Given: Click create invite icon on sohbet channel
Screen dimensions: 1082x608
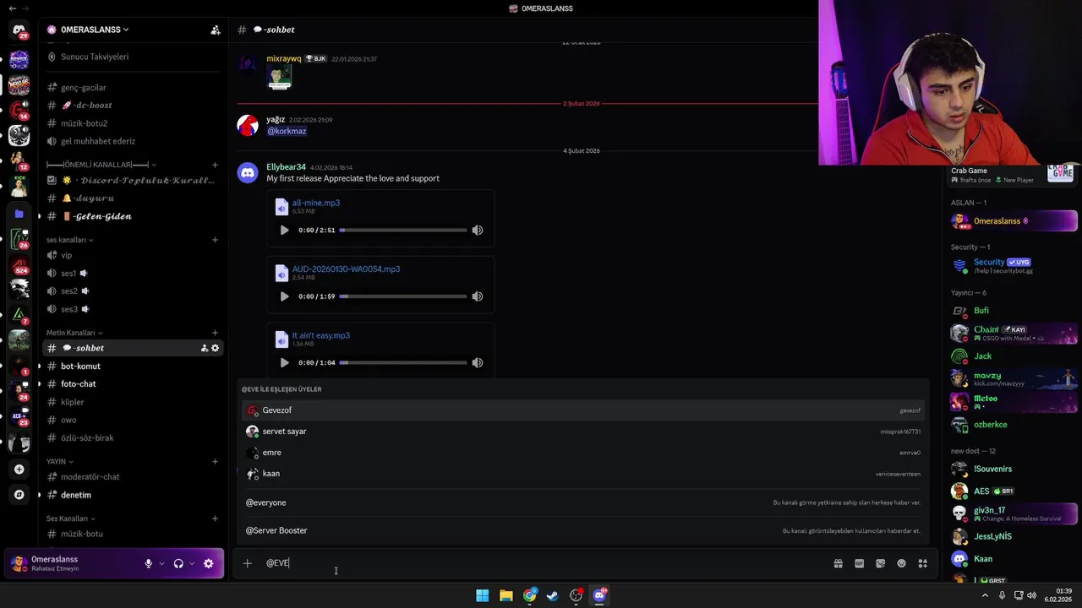Looking at the screenshot, I should tap(204, 348).
